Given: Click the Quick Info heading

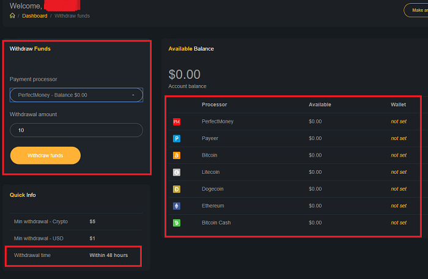Looking at the screenshot, I should [x=23, y=195].
